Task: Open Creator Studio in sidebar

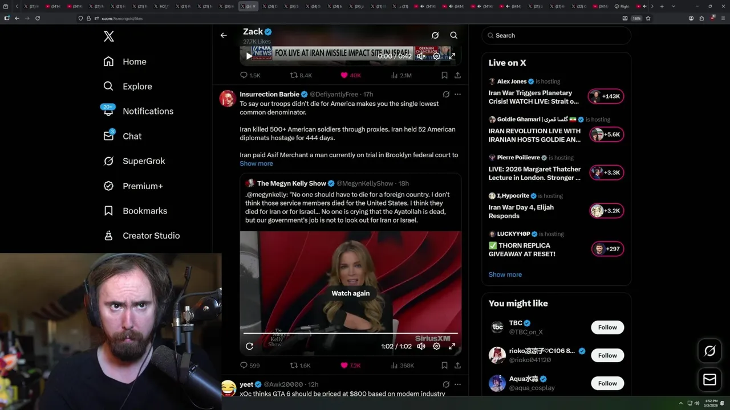Action: point(141,236)
